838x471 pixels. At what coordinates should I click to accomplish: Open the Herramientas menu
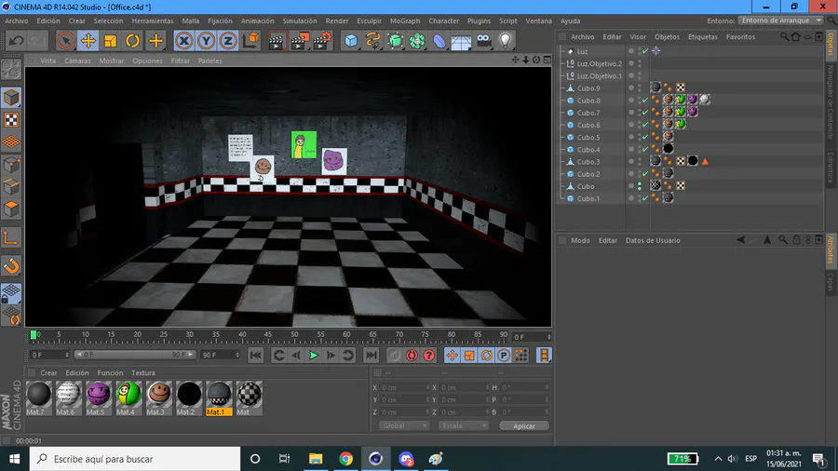153,20
